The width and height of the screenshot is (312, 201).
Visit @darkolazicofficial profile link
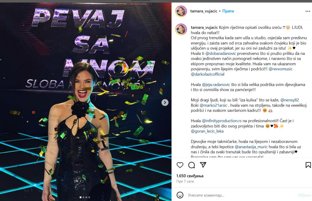tap(208, 74)
